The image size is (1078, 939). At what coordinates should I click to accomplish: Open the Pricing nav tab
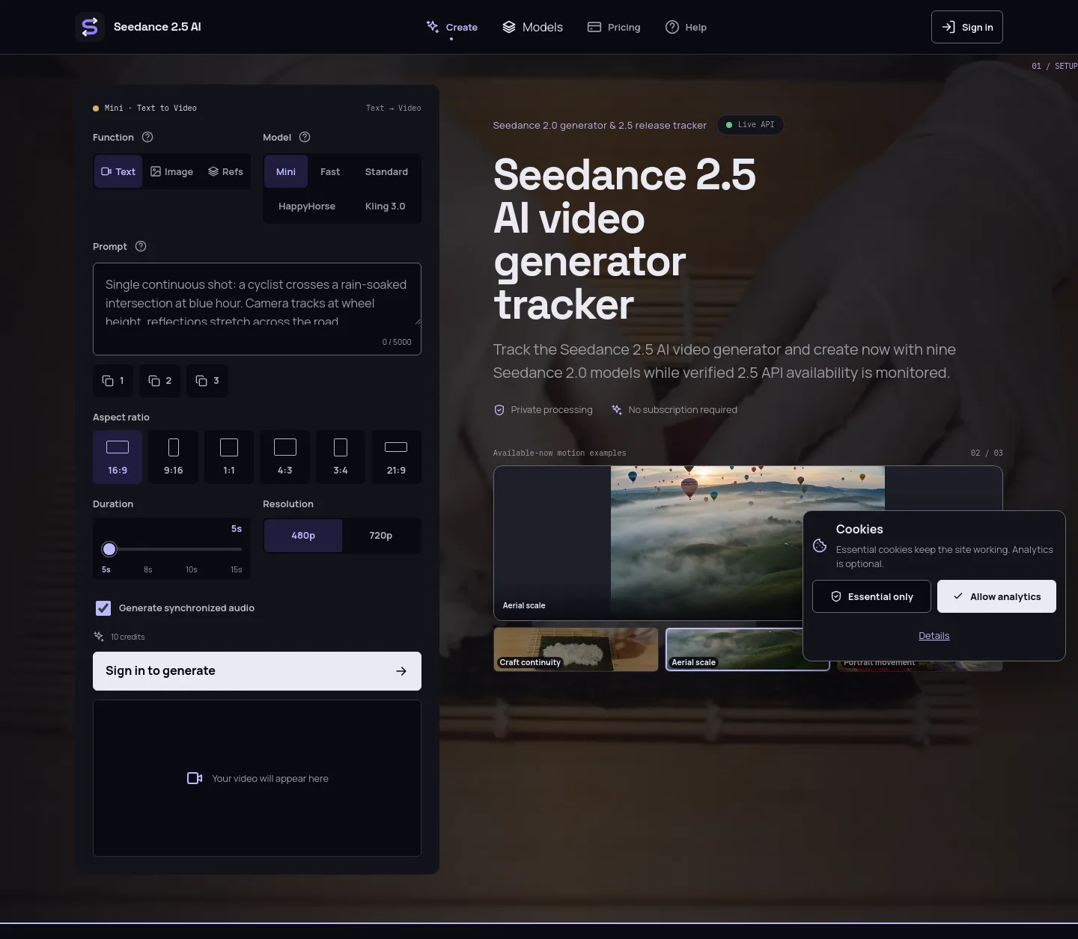point(614,27)
